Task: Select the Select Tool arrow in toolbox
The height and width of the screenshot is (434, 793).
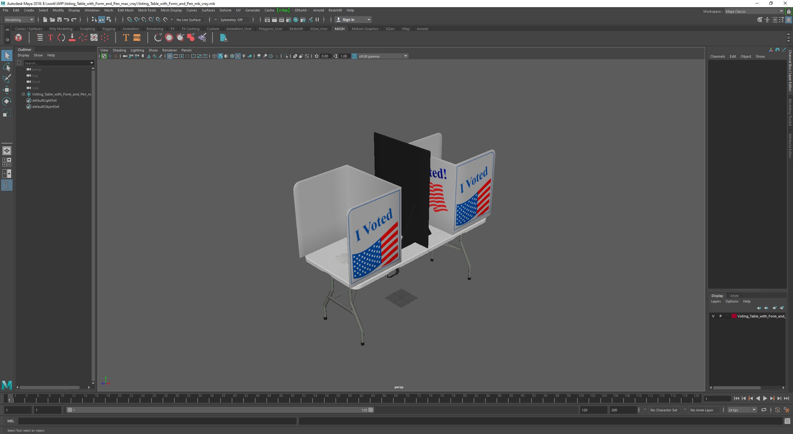Action: coord(7,56)
